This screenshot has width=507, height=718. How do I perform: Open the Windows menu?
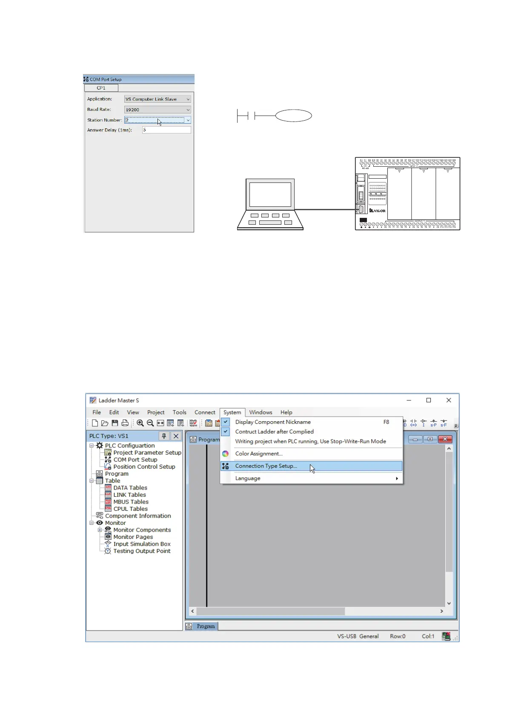tap(261, 412)
